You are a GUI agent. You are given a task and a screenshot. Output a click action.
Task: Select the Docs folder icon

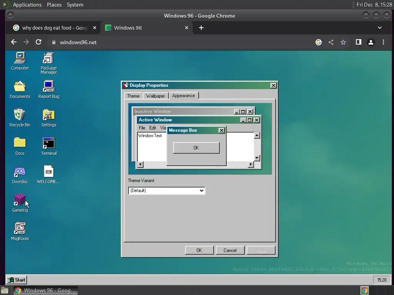20,146
